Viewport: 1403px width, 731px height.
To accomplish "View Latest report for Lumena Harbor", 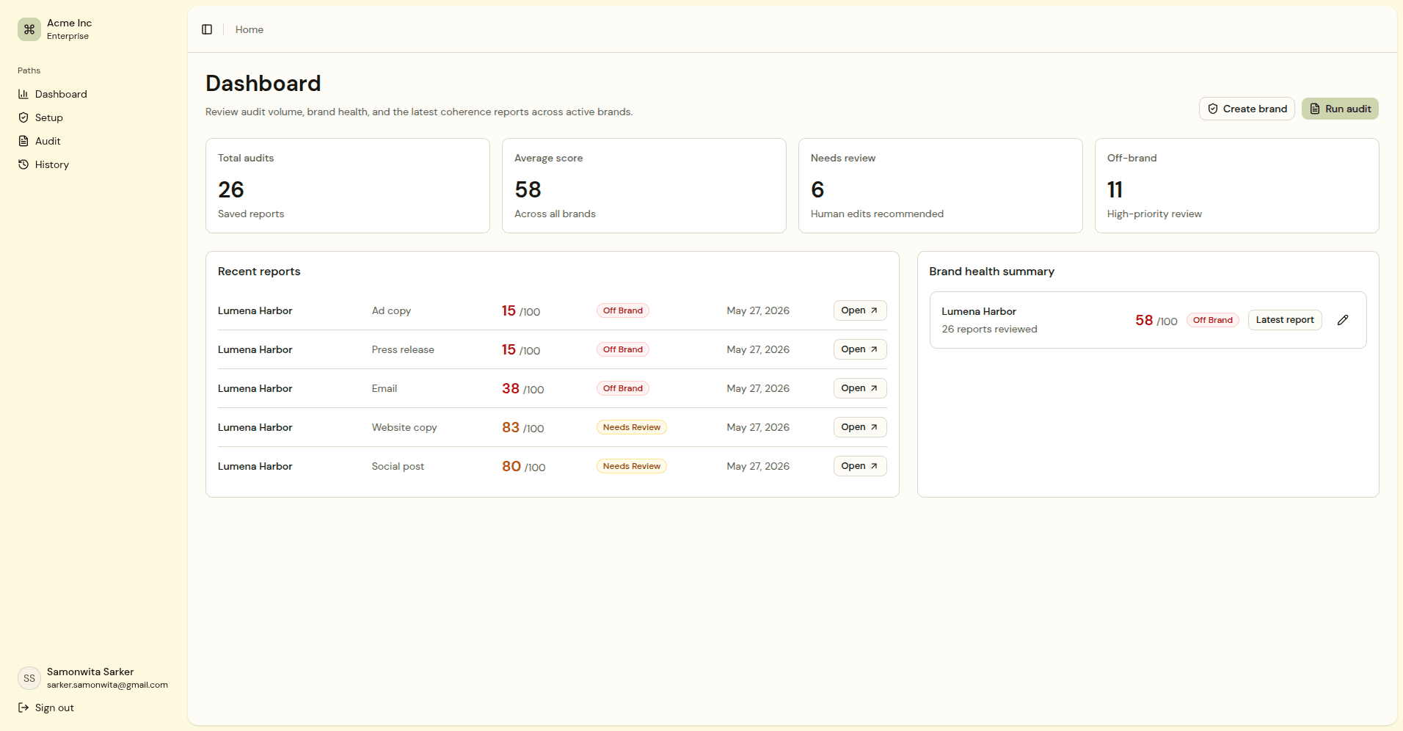I will (x=1285, y=320).
